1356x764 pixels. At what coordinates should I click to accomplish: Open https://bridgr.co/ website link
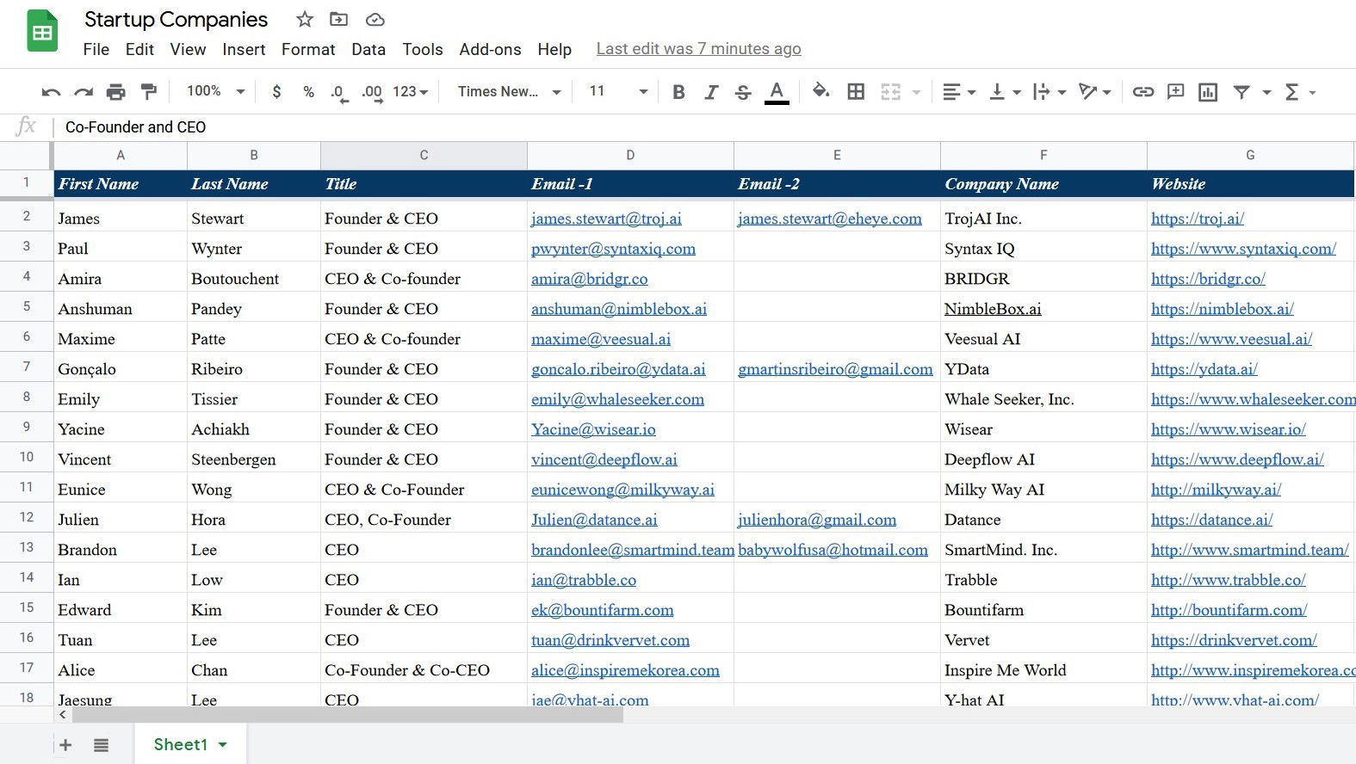(x=1208, y=279)
